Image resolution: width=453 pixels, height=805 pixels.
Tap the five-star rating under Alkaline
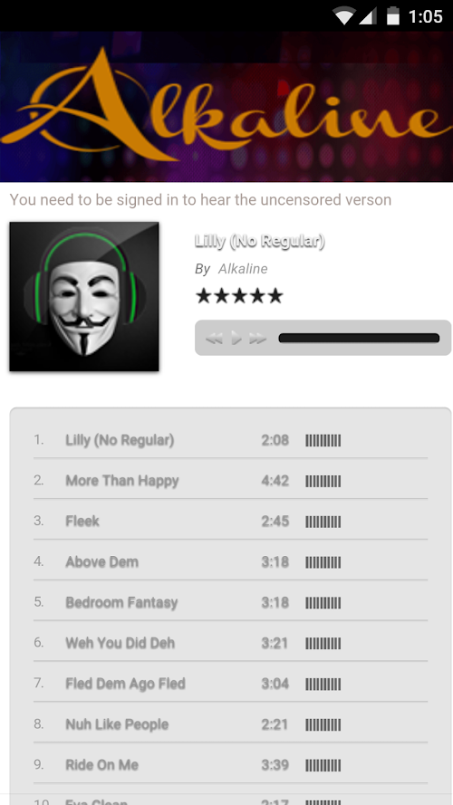pos(239,296)
